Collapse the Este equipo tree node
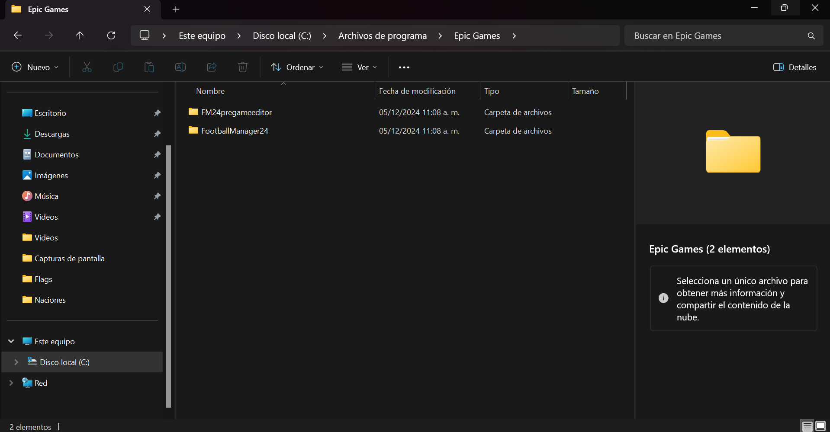 (x=11, y=341)
